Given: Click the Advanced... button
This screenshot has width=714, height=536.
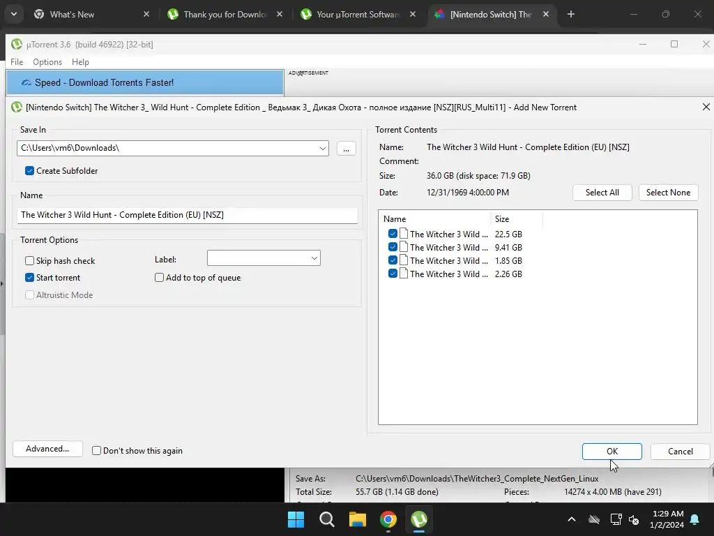Looking at the screenshot, I should tap(47, 449).
